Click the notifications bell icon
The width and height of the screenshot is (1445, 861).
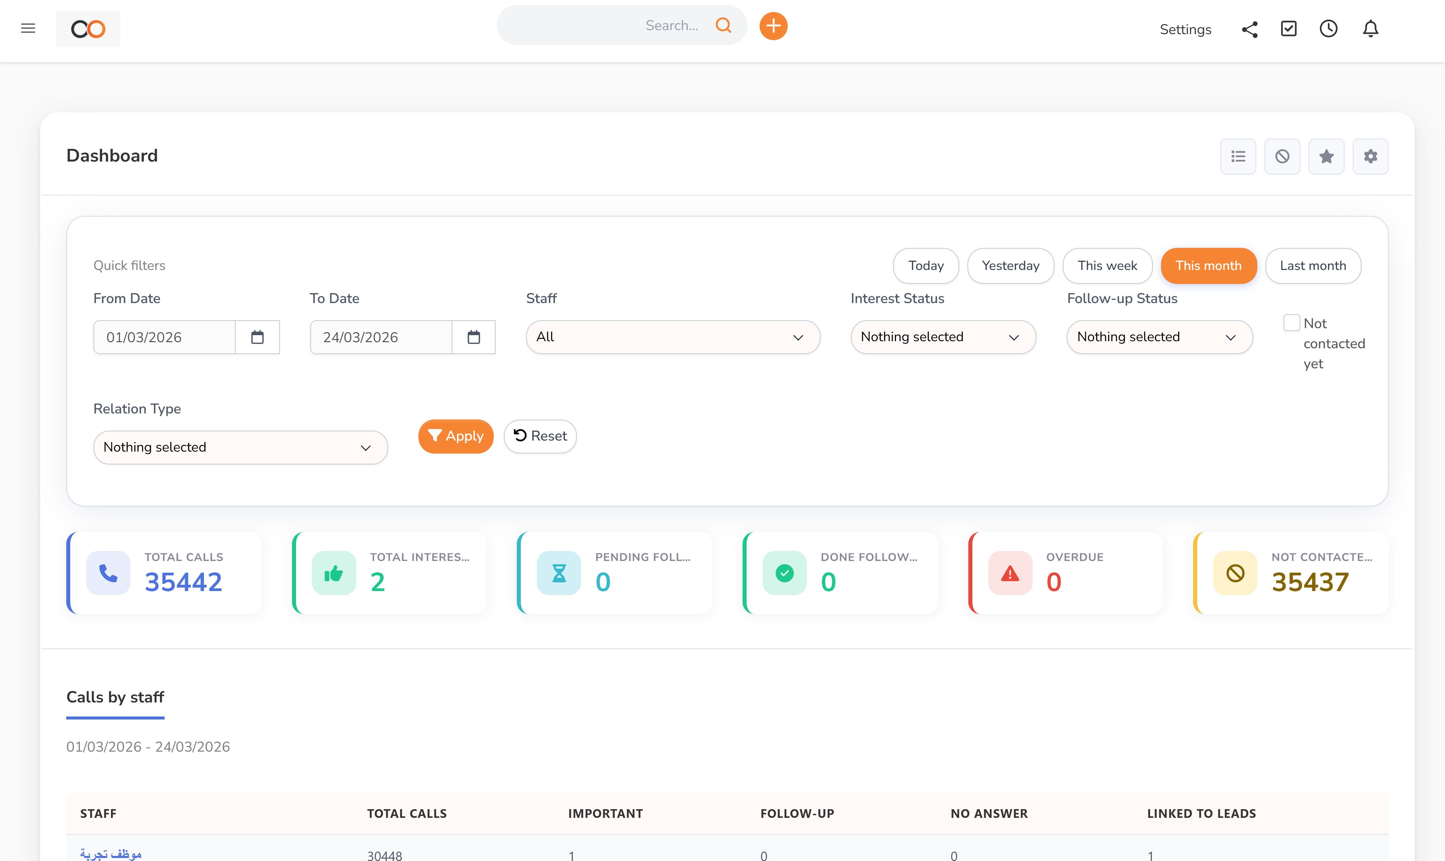tap(1370, 28)
